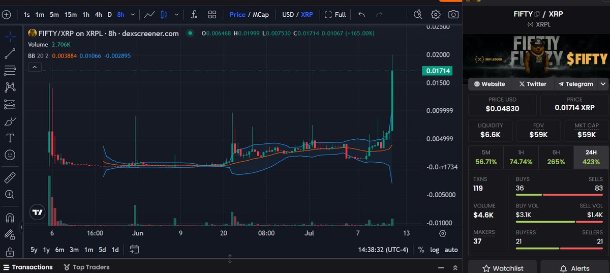The width and height of the screenshot is (610, 273).
Task: Open the token Website link
Action: tap(490, 84)
